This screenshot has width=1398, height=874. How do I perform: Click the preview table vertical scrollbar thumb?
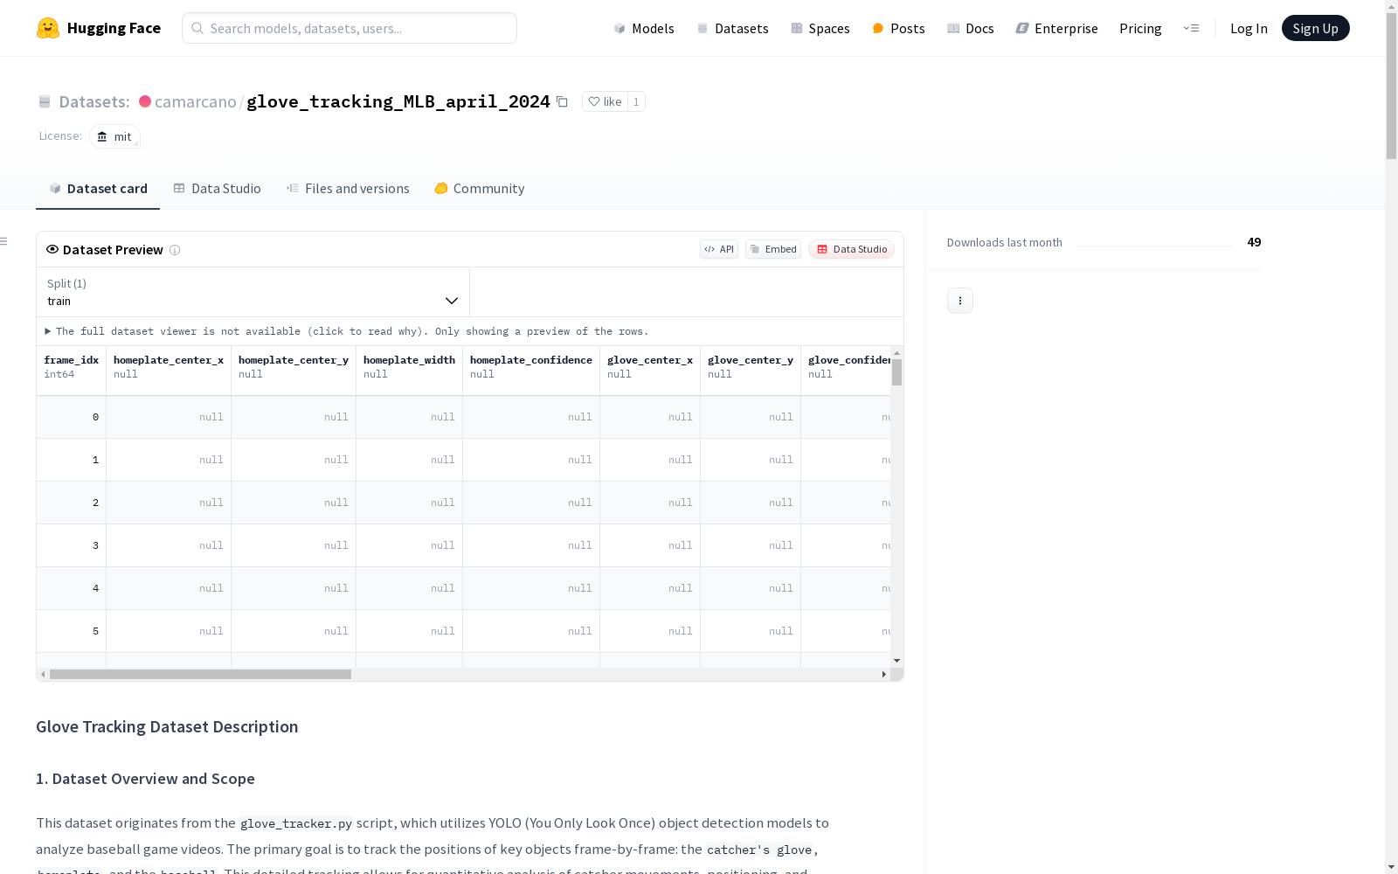[896, 372]
